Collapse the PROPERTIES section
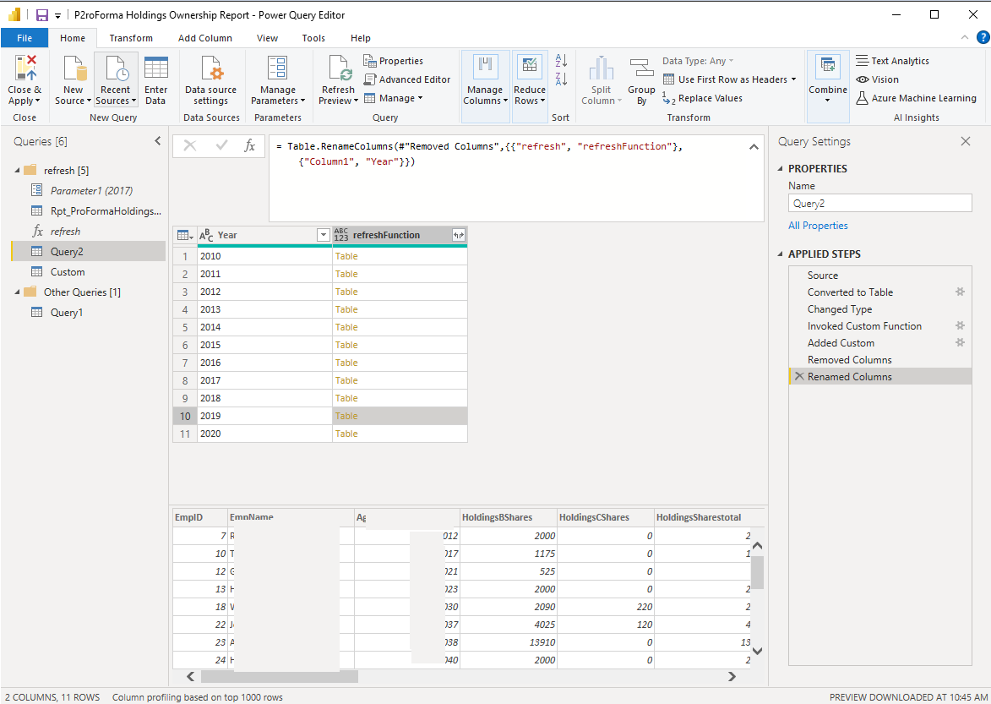Screen dimensions: 991x704 780,169
